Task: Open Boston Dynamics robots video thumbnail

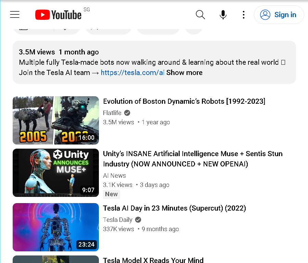Action: tap(56, 120)
